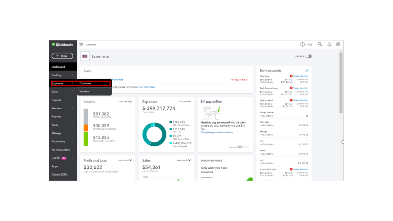Open the Expenses card This year dropdown
Image resolution: width=393 pixels, height=221 pixels.
(x=185, y=101)
